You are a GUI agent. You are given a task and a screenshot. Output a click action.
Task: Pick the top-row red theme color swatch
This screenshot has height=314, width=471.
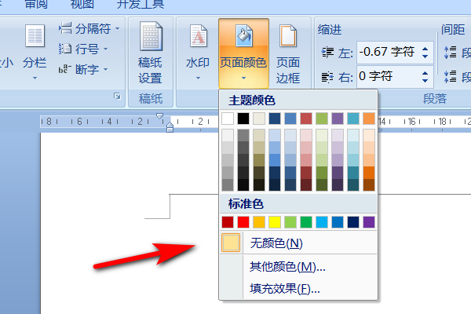(x=306, y=119)
